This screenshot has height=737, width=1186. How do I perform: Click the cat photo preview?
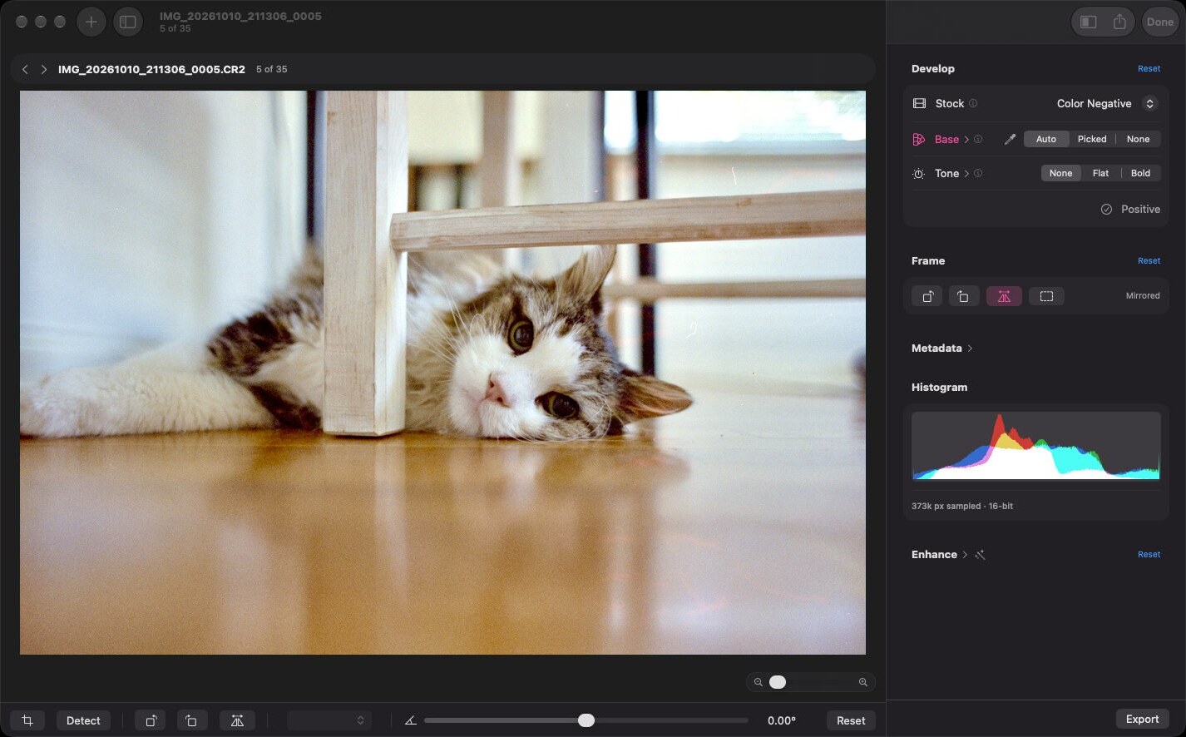point(442,373)
